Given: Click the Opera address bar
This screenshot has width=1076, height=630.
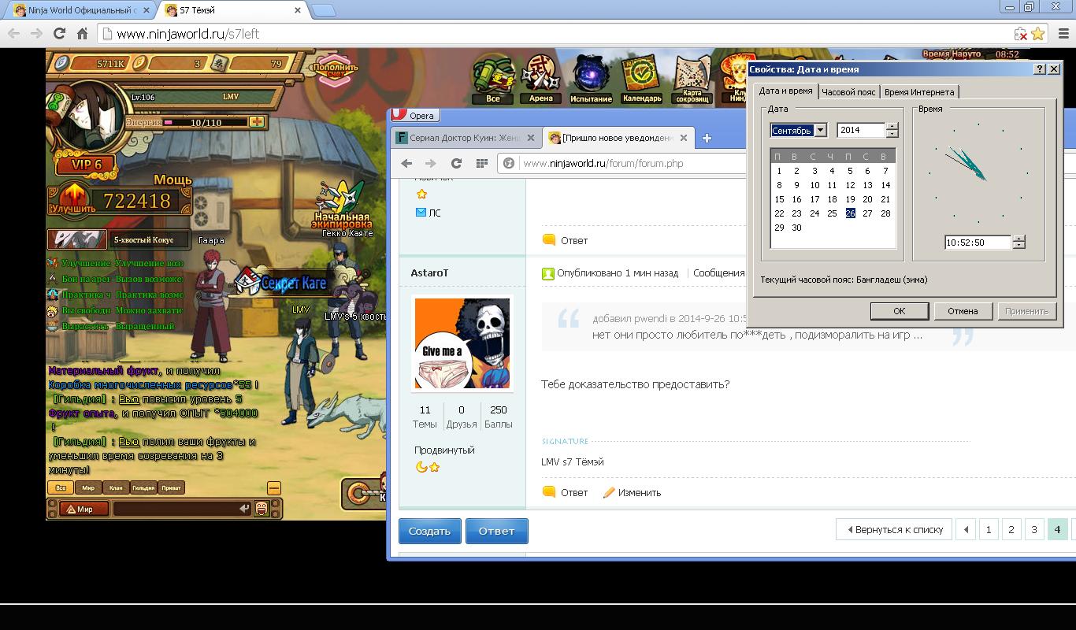Looking at the screenshot, I should (x=622, y=163).
